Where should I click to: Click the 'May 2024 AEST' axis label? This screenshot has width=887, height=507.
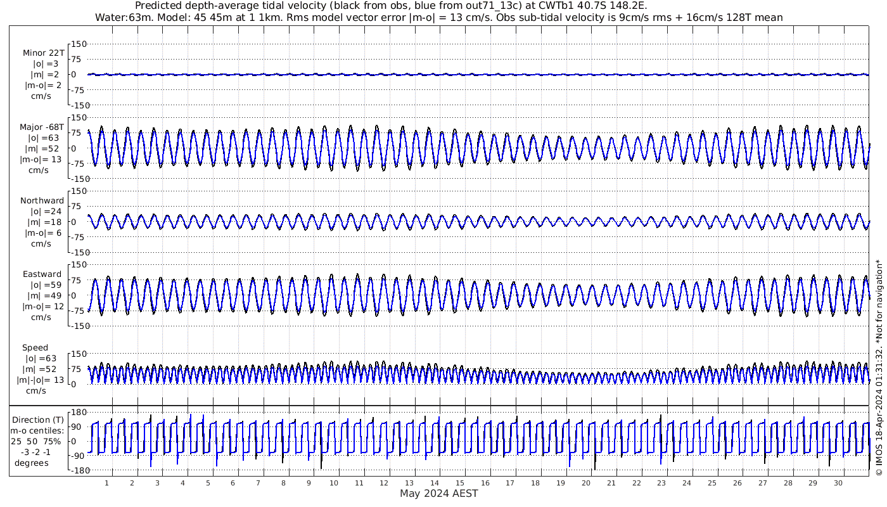(x=439, y=494)
